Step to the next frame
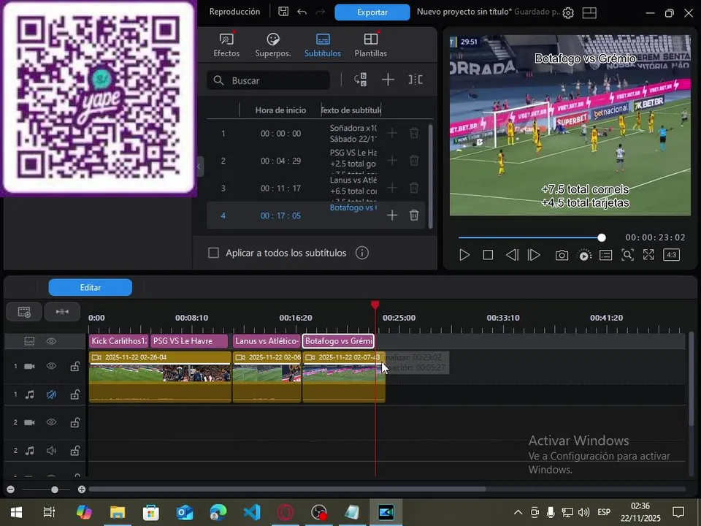This screenshot has width=701, height=526. point(534,255)
